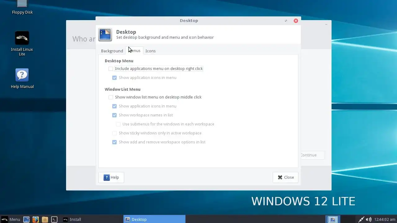
Task: Click the 'Set desktop background and menu' subtitle
Action: coord(165,37)
